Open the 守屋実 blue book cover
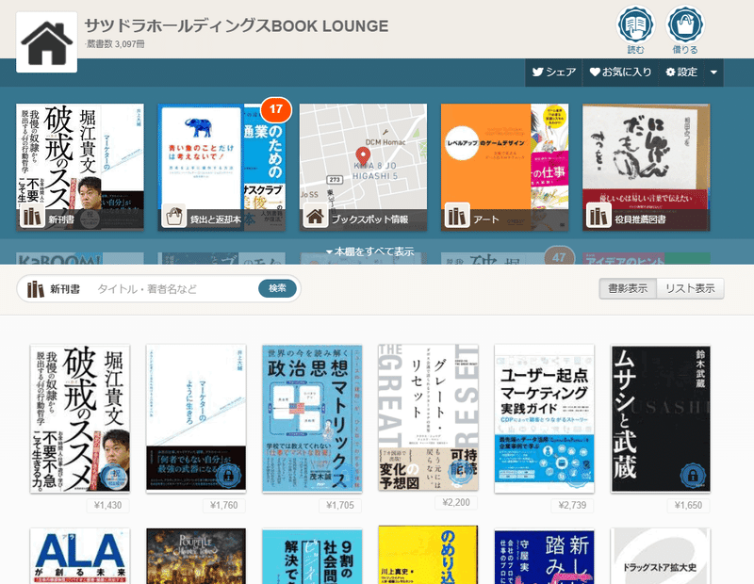Viewport: 754px width, 584px height. [x=545, y=556]
